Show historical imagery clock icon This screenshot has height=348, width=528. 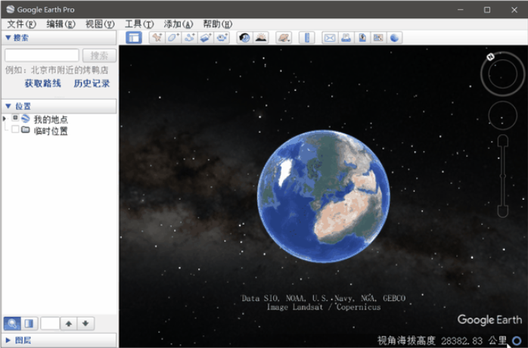pos(245,38)
